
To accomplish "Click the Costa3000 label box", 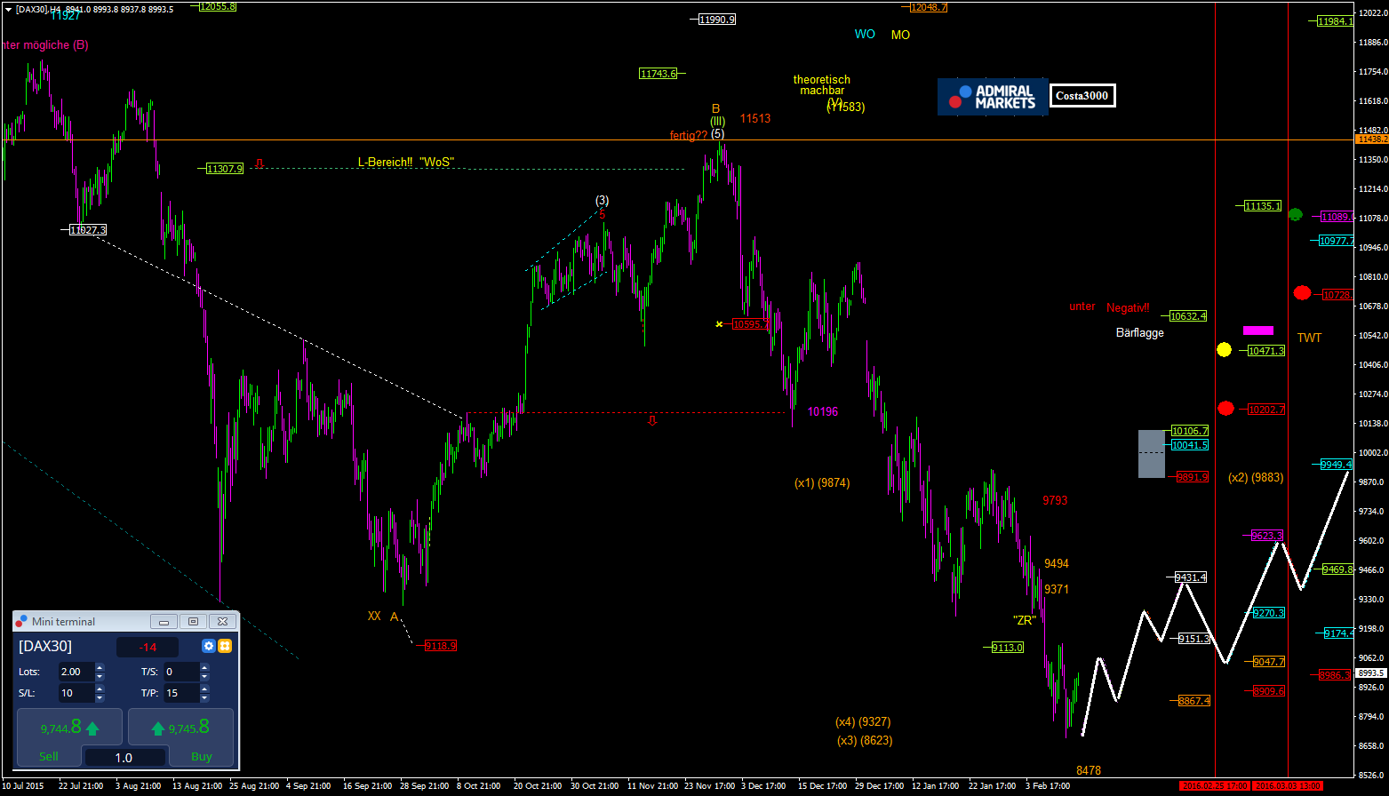I will (1082, 96).
